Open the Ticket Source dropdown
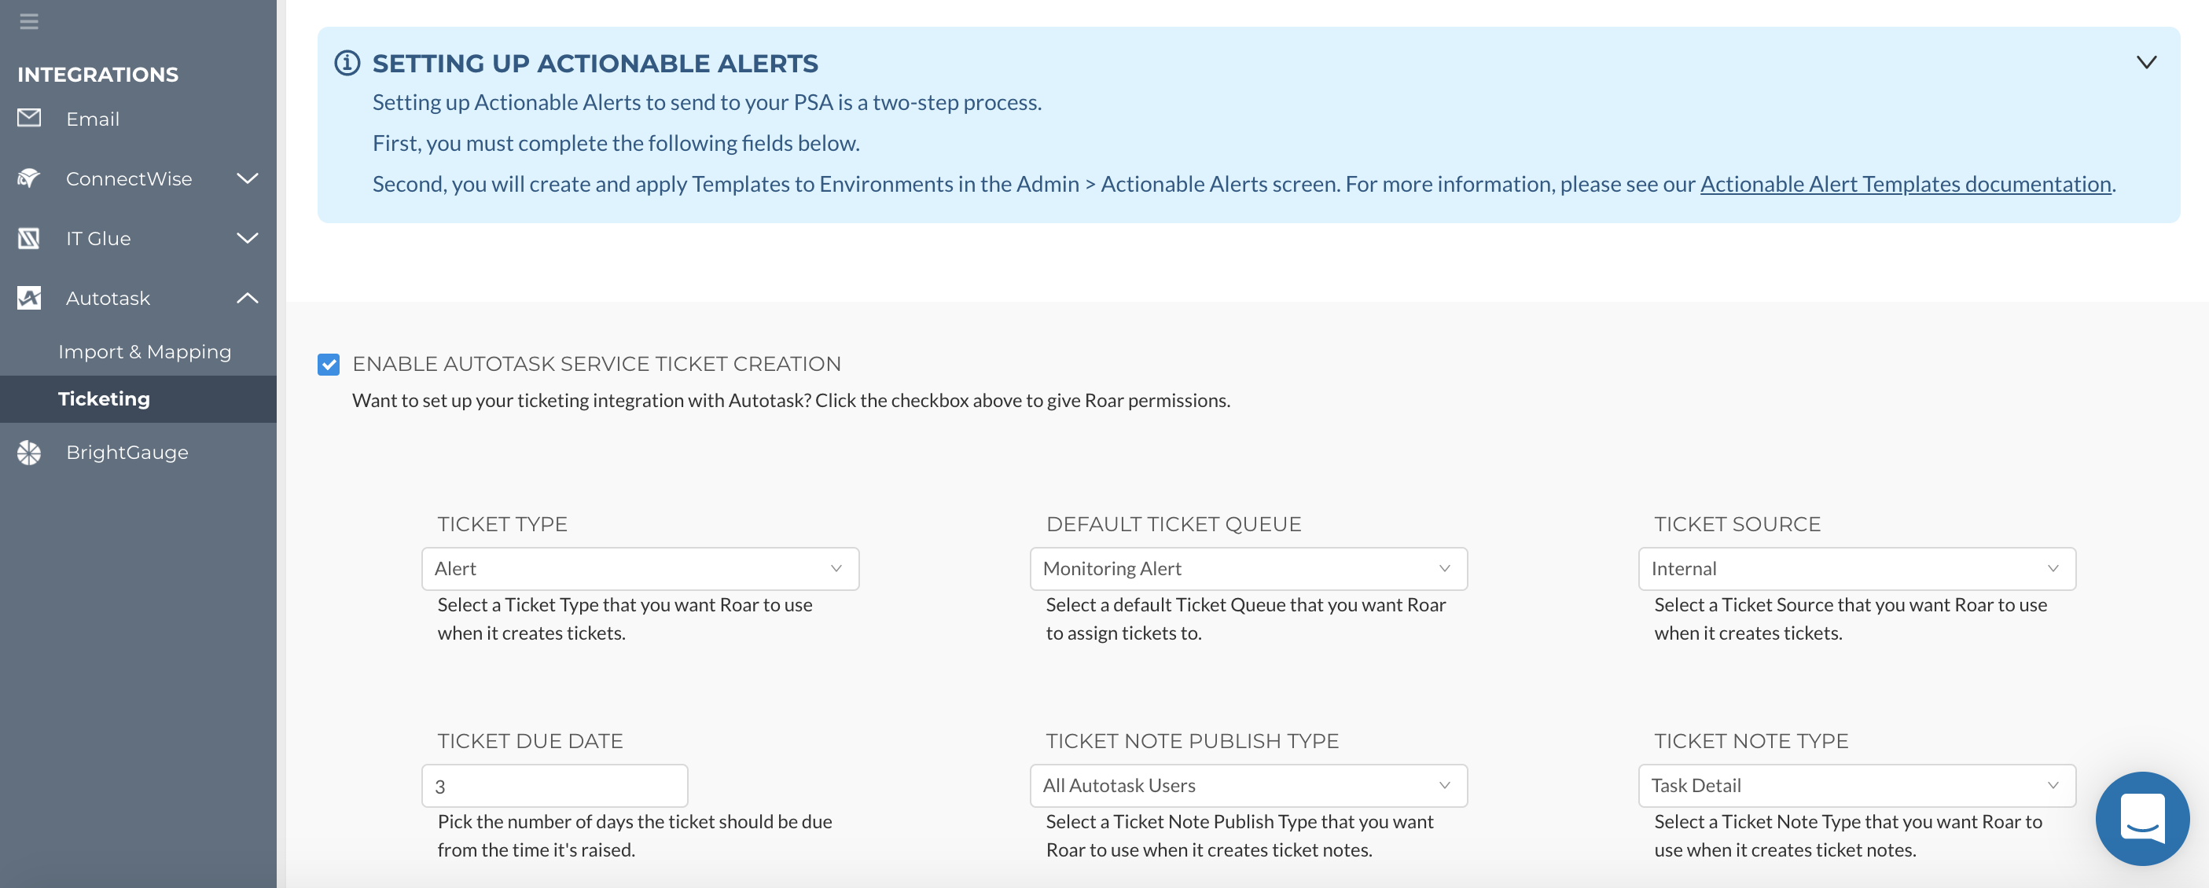 point(1857,568)
